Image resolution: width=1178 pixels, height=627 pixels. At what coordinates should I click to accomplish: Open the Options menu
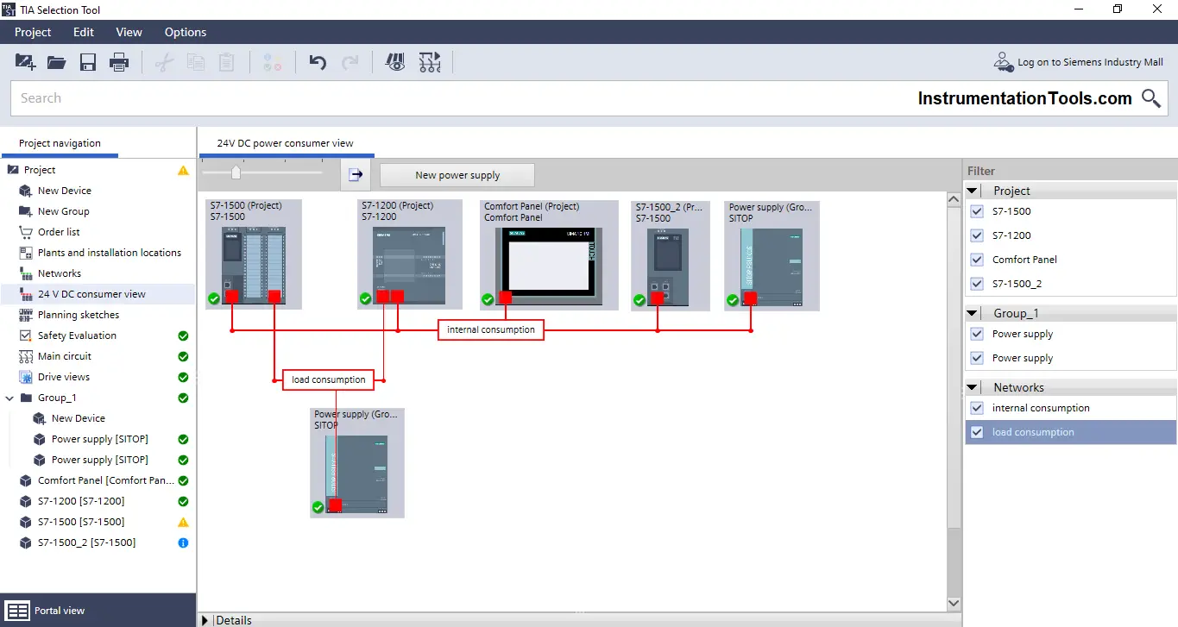point(186,32)
